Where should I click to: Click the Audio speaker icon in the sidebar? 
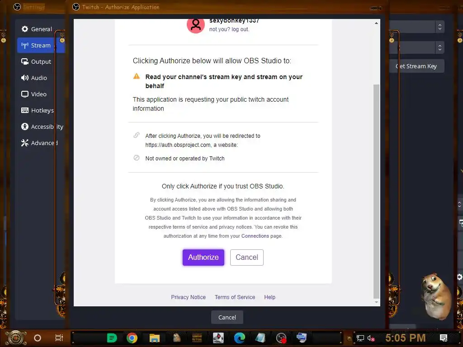[25, 78]
